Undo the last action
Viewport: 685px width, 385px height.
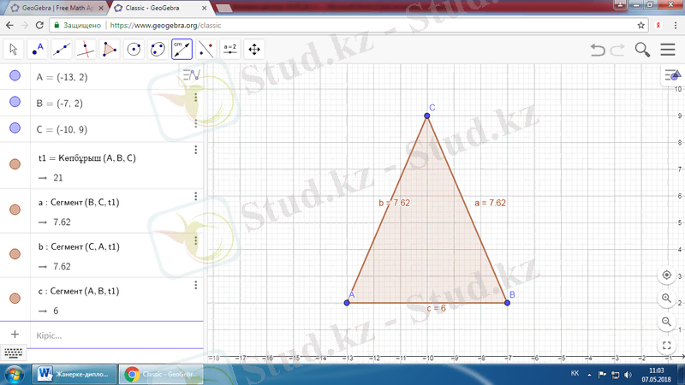pyautogui.click(x=597, y=50)
